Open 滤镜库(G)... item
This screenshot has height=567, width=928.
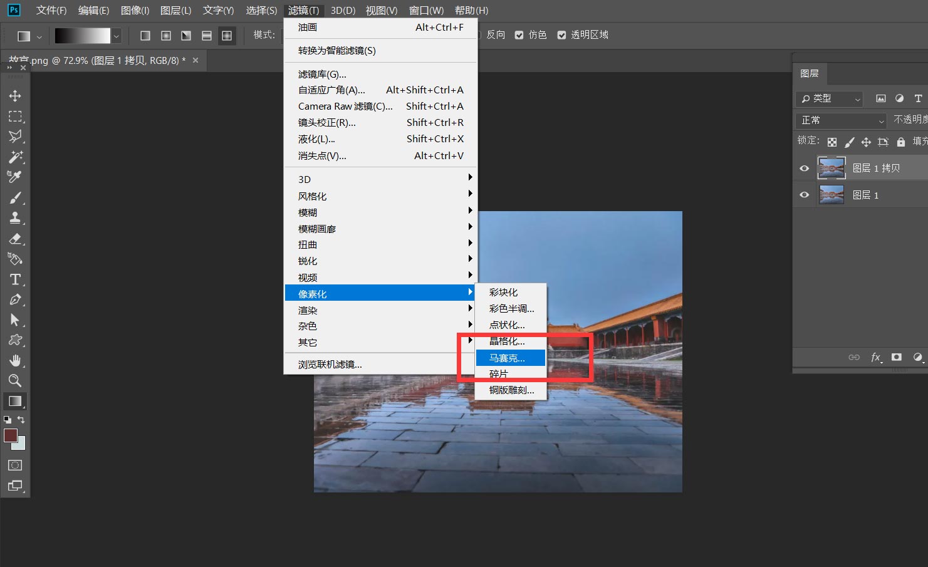pos(381,74)
